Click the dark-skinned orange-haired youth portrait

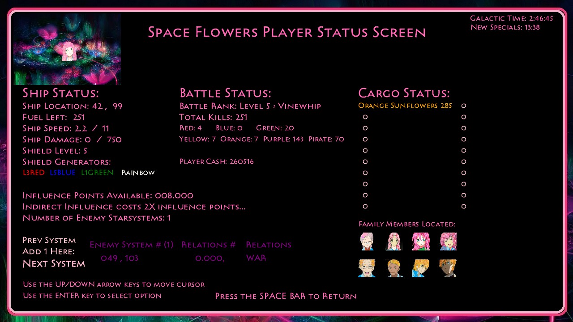(448, 268)
